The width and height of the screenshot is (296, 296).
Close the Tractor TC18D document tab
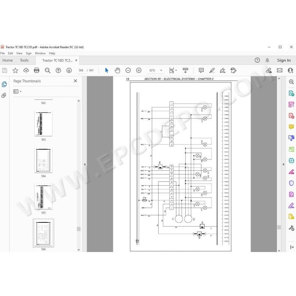76,60
